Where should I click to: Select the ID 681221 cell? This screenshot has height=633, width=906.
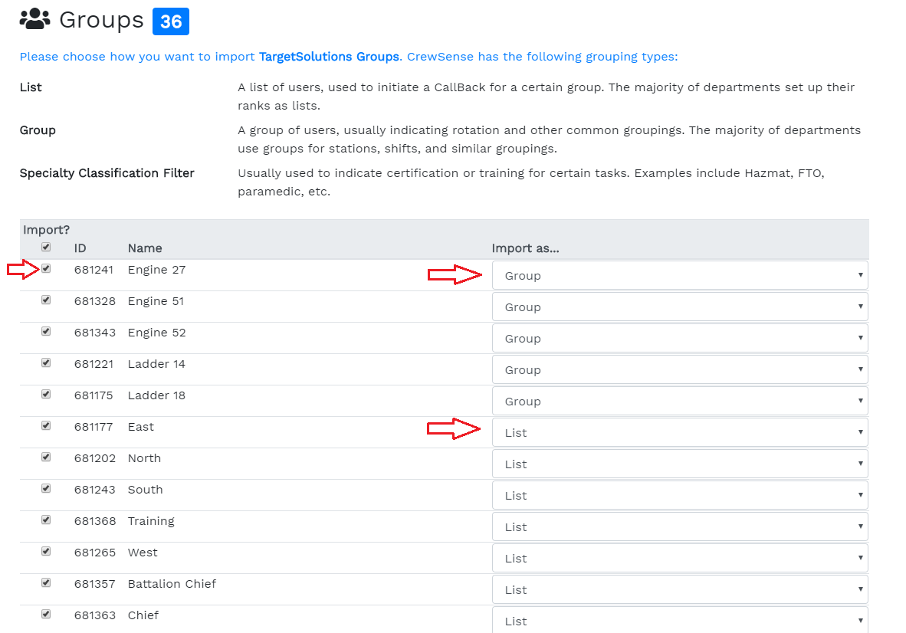click(x=94, y=364)
